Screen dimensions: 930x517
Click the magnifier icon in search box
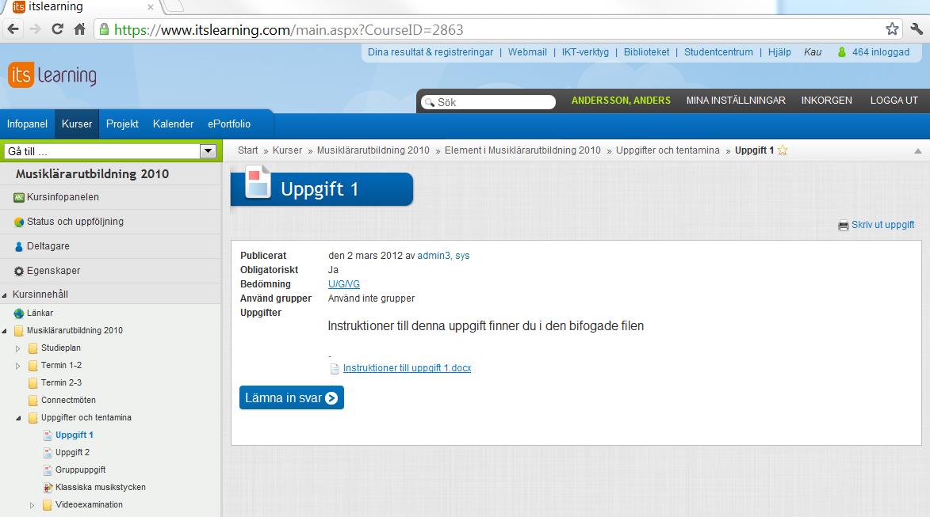point(430,102)
